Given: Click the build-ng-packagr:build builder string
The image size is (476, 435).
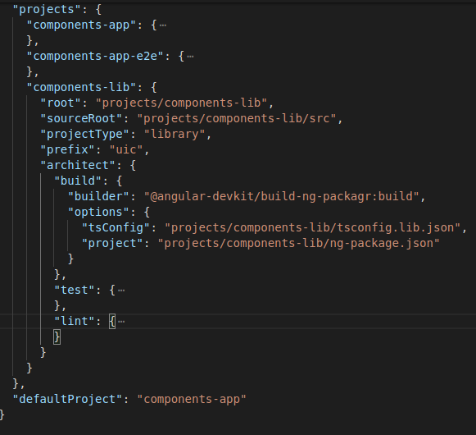Looking at the screenshot, I should 282,196.
